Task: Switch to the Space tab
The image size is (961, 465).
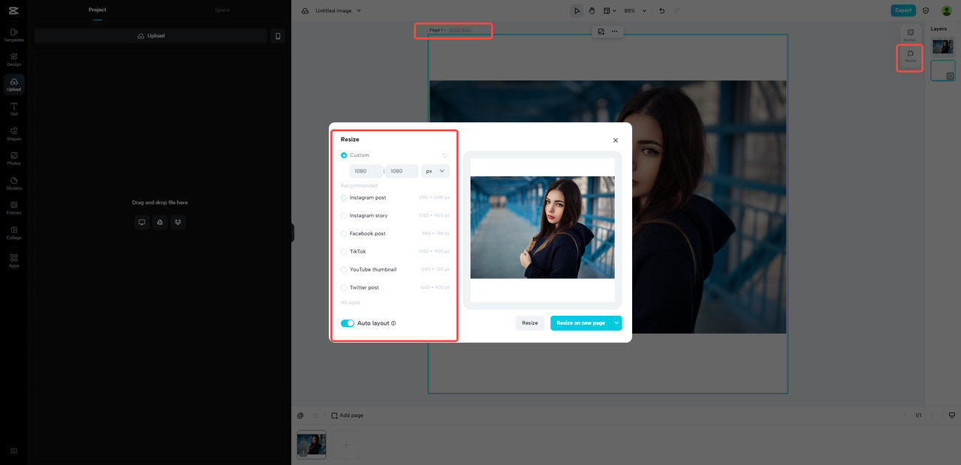Action: click(222, 10)
